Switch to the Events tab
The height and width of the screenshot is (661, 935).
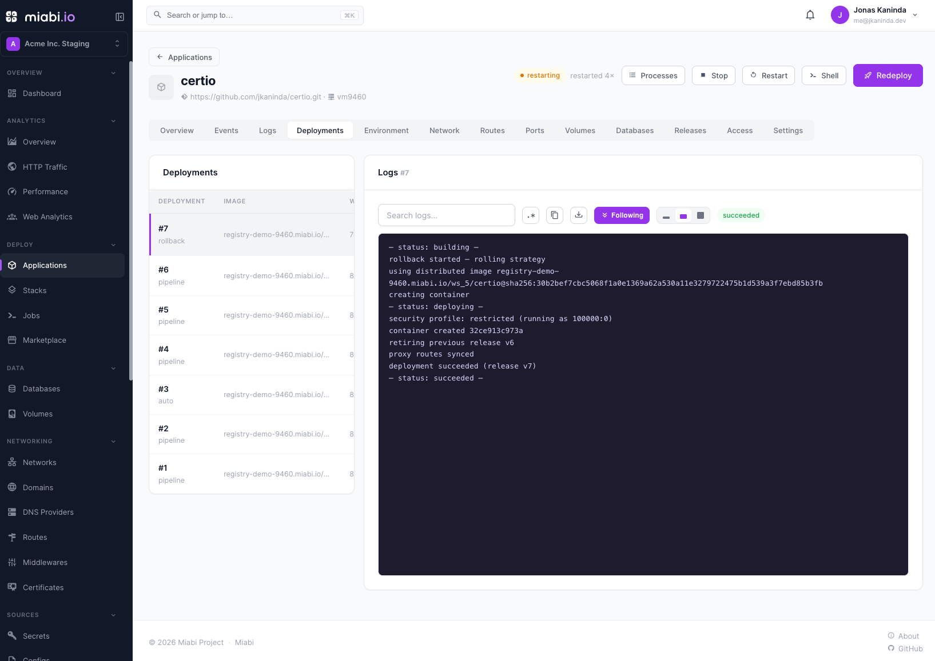[226, 131]
